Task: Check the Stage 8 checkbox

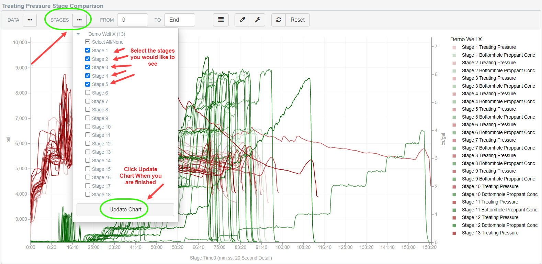Action: pyautogui.click(x=88, y=110)
